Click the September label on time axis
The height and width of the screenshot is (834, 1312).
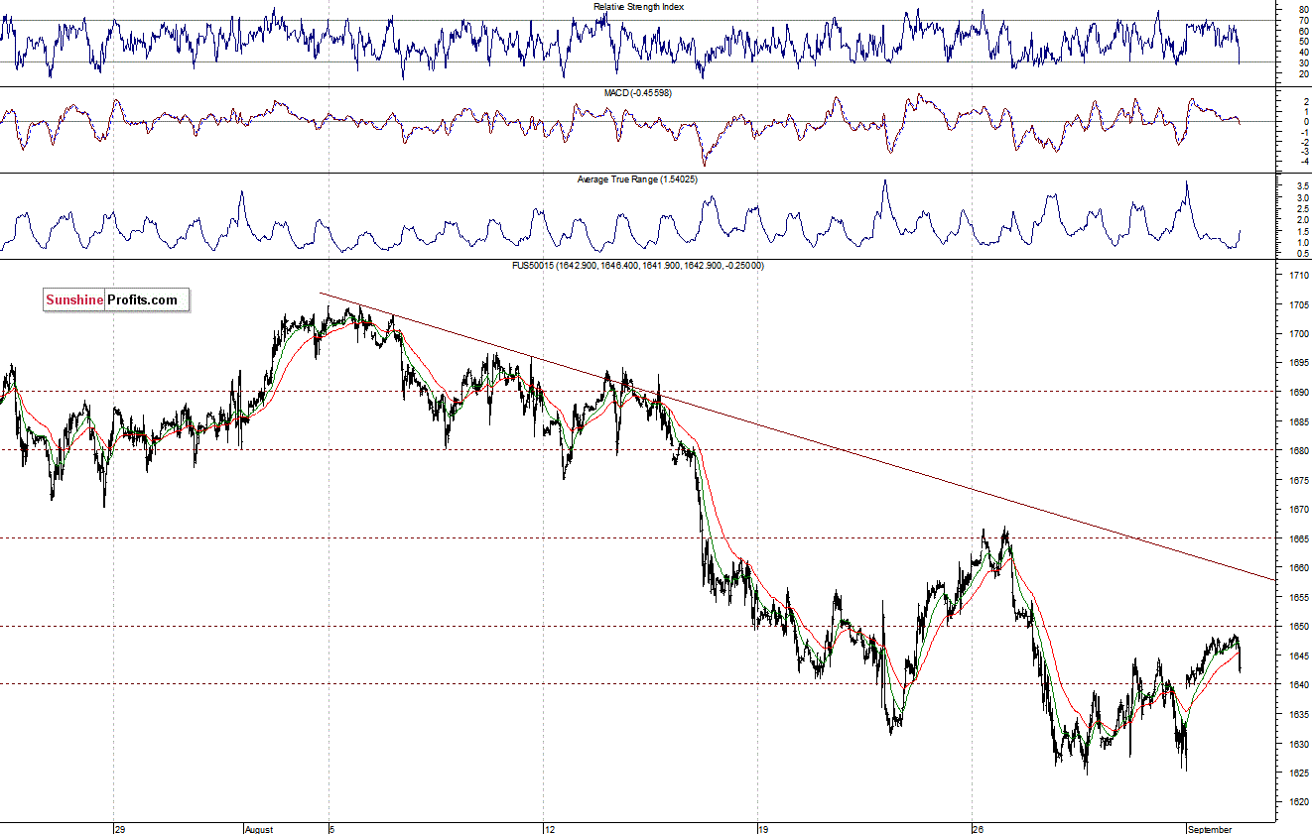point(1210,829)
